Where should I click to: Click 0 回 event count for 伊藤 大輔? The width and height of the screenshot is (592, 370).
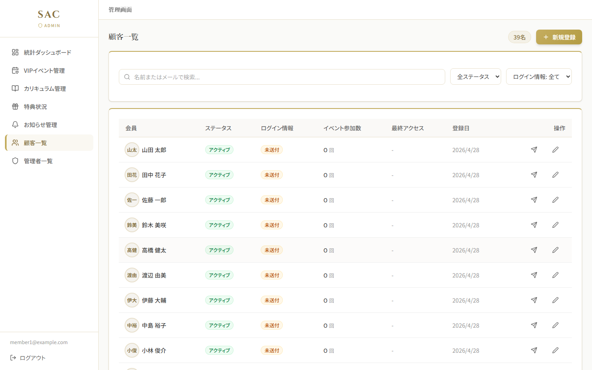coord(328,301)
